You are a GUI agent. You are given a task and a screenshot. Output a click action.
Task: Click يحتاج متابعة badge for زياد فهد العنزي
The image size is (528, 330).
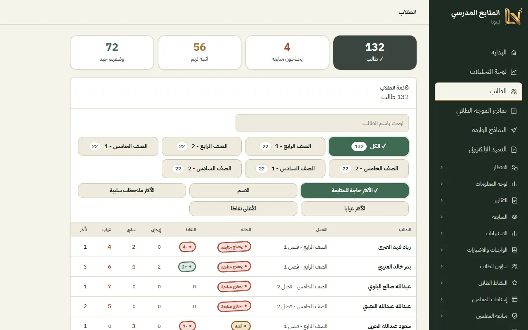click(x=234, y=247)
